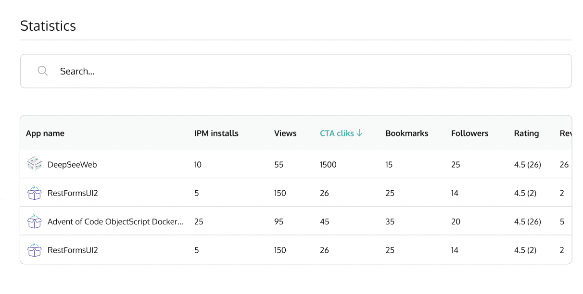This screenshot has width=583, height=294.
Task: Click DeepSeeWeb's 4.5 (26) rating
Action: point(527,165)
